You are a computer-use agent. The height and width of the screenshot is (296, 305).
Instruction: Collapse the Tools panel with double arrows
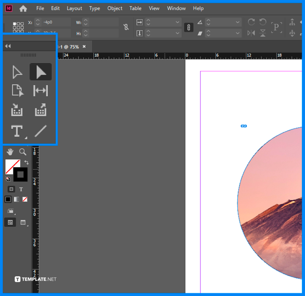coord(8,45)
